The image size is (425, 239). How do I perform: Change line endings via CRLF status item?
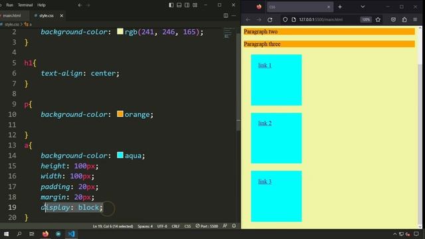point(175,226)
